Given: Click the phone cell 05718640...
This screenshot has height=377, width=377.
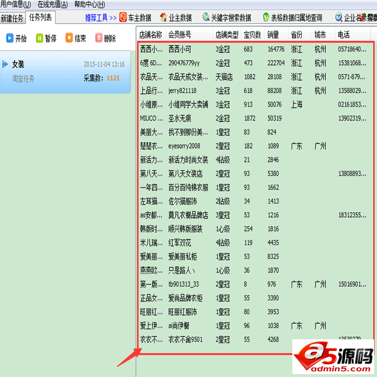Looking at the screenshot, I should tap(352, 49).
